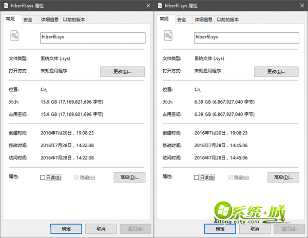Confirm with 确定 in right window
Image resolution: width=308 pixels, height=238 pixels.
[220, 229]
